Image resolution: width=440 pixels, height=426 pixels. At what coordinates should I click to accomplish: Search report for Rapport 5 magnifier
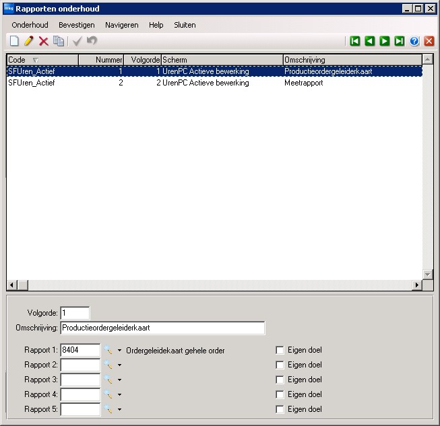tap(108, 409)
